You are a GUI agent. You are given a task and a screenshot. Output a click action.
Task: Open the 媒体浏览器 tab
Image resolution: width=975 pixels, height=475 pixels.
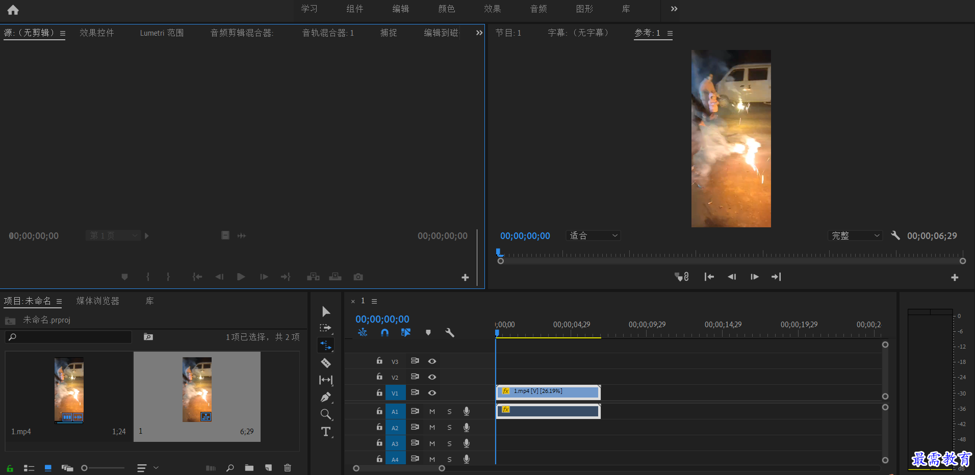pyautogui.click(x=98, y=301)
